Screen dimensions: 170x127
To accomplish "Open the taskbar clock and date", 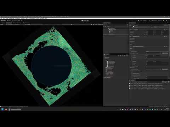I will point(166,109).
